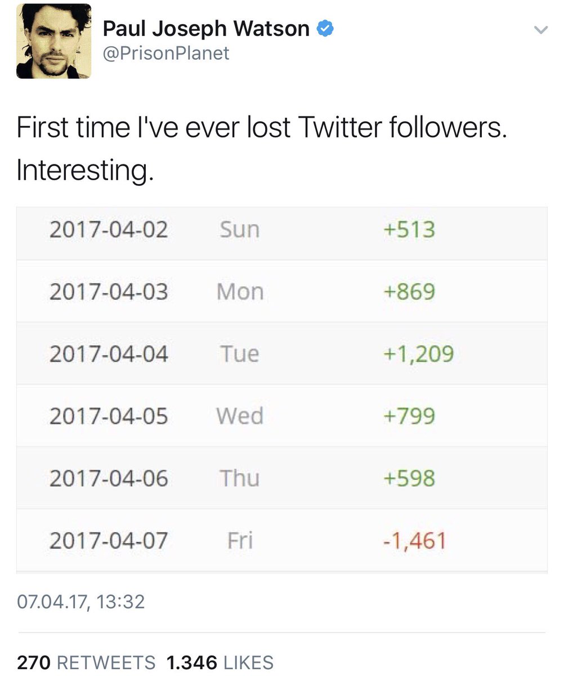Screen dimensions: 564x676
Task: Click the 07.04.17, 13:32 timestamp
Action: pos(80,602)
